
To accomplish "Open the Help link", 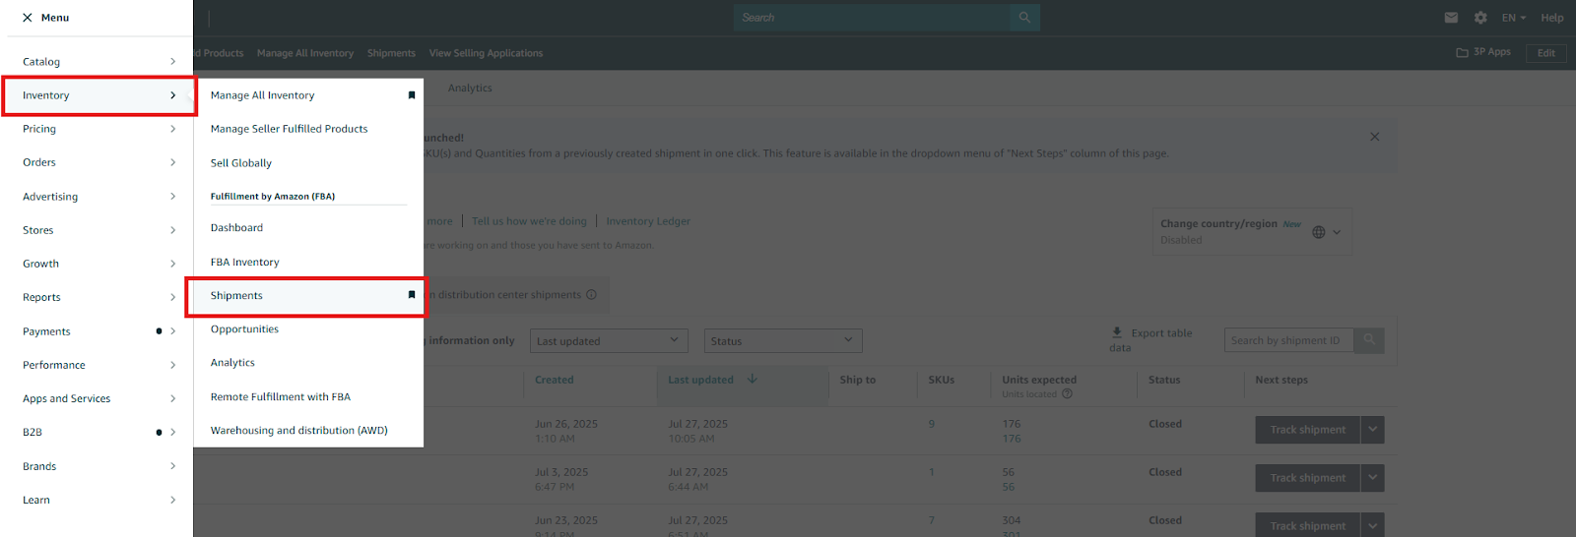I will pyautogui.click(x=1552, y=18).
